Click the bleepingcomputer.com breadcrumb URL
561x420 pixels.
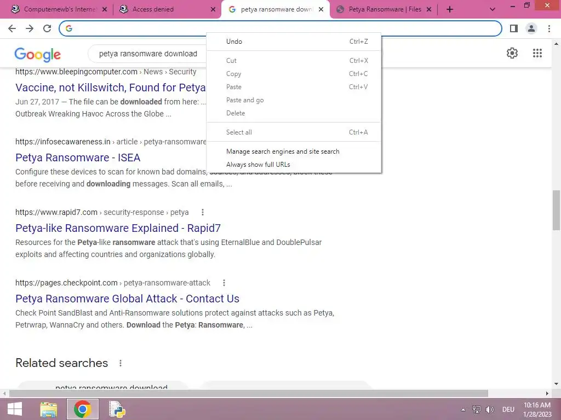click(106, 72)
